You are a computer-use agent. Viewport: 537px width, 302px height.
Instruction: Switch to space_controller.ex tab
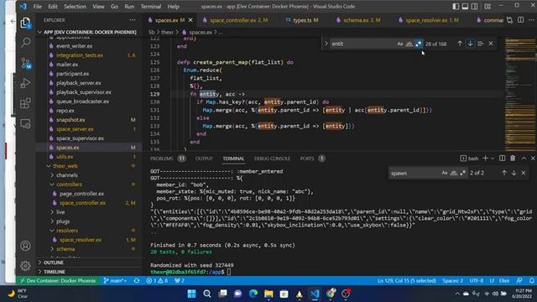click(235, 20)
